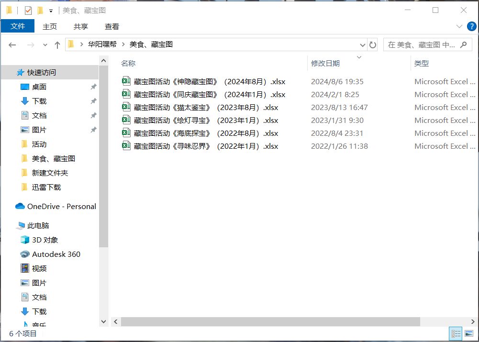479x342 pixels.
Task: Click the folder icon in the address bar
Action: (71, 44)
